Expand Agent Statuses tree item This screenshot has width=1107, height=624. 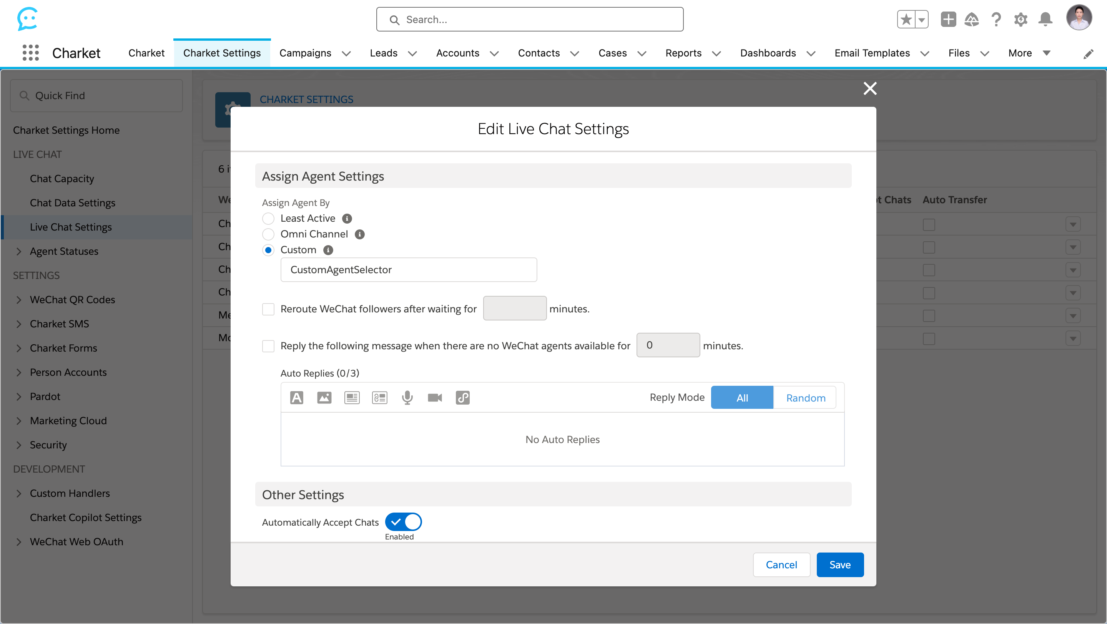pyautogui.click(x=18, y=252)
